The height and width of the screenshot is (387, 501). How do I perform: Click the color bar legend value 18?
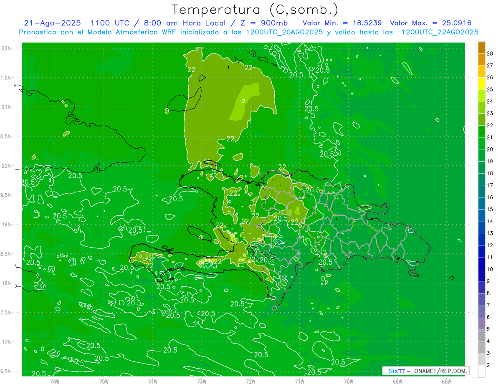point(490,173)
